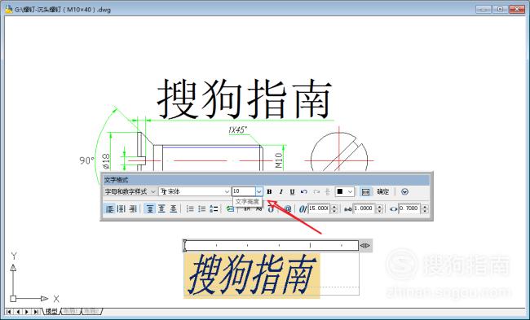The height and width of the screenshot is (320, 530).
Task: Click the ruler toggle icon beside 确定
Action: tap(365, 191)
